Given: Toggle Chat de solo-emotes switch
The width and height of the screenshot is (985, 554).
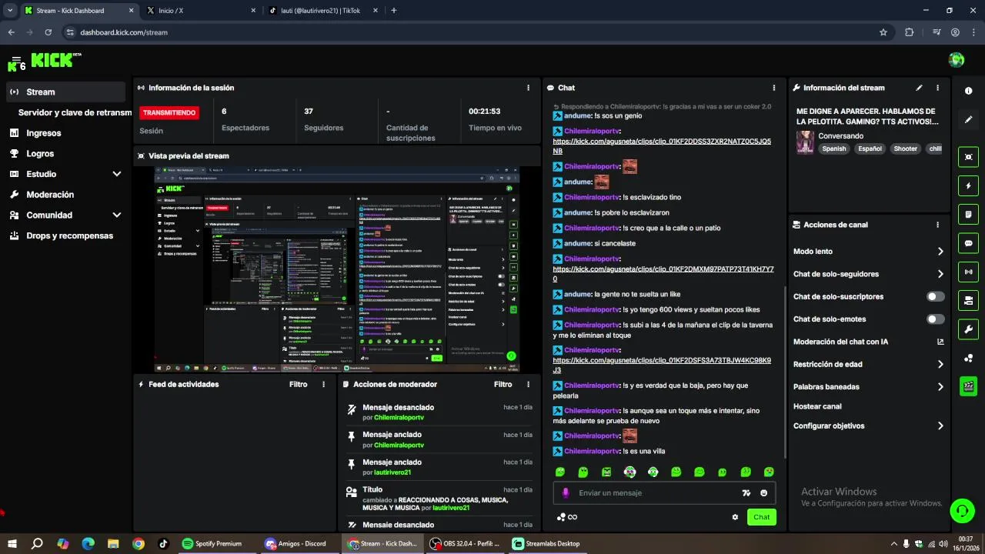Looking at the screenshot, I should [x=936, y=319].
